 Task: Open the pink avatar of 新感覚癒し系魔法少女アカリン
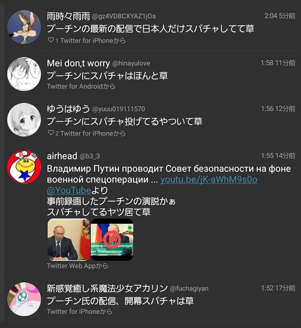[x=24, y=299]
